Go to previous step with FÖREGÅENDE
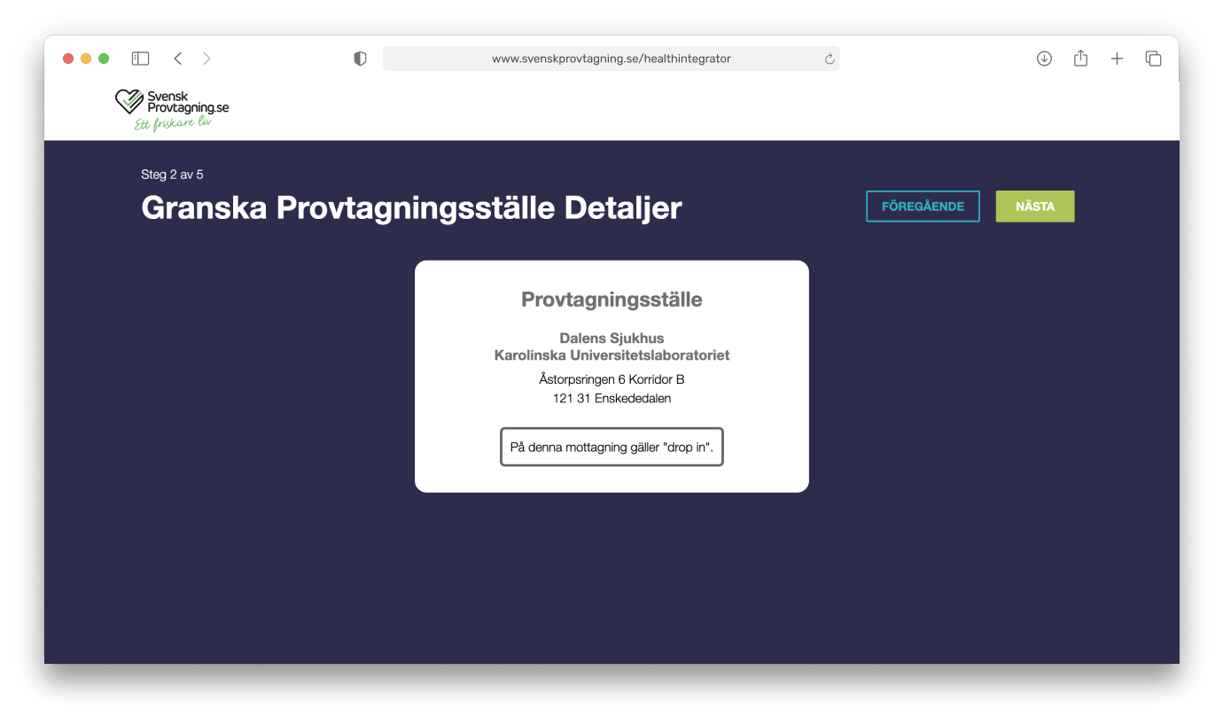The width and height of the screenshot is (1223, 717). (x=923, y=207)
